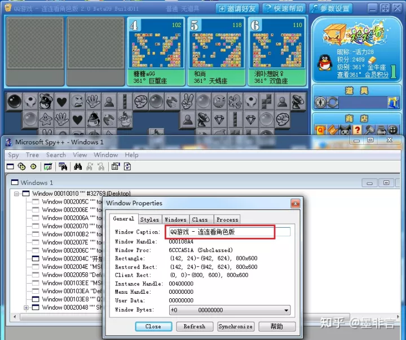This screenshot has width=406, height=340.
Task: Click the Synchronize button
Action: coord(236,326)
